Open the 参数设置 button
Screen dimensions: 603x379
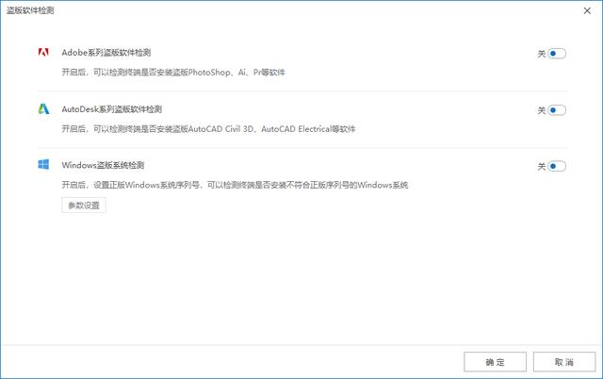tap(84, 206)
